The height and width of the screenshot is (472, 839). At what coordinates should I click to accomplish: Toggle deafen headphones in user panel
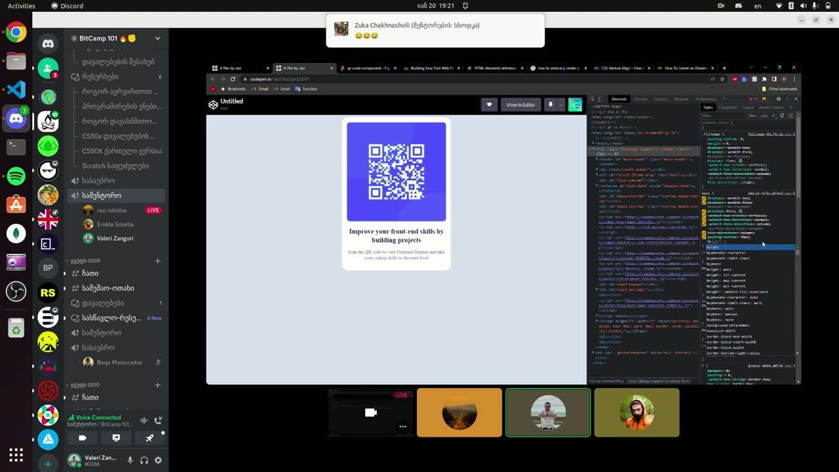[x=144, y=460]
